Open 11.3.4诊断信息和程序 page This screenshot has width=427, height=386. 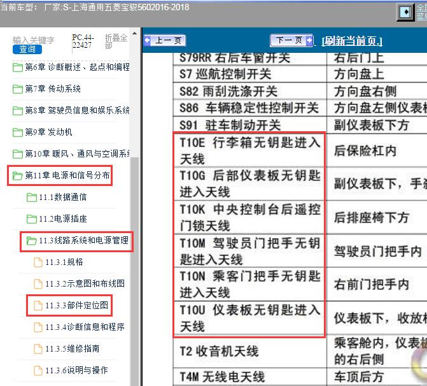[x=85, y=327]
